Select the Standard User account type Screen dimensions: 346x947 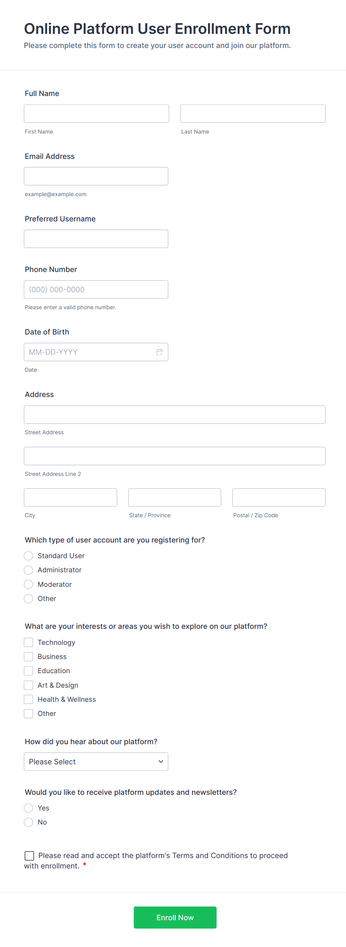coord(29,556)
